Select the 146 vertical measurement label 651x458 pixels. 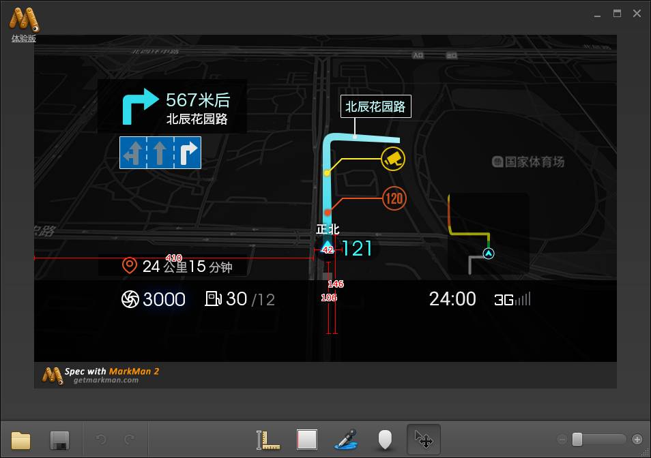[336, 284]
